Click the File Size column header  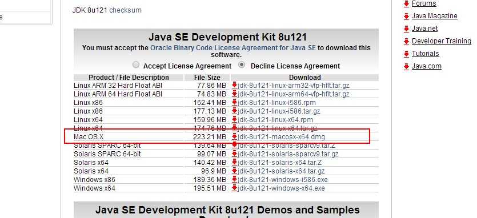click(x=207, y=78)
